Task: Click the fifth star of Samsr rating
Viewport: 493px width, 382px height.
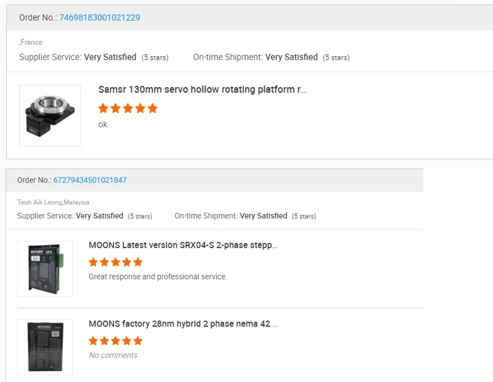Action: 153,108
